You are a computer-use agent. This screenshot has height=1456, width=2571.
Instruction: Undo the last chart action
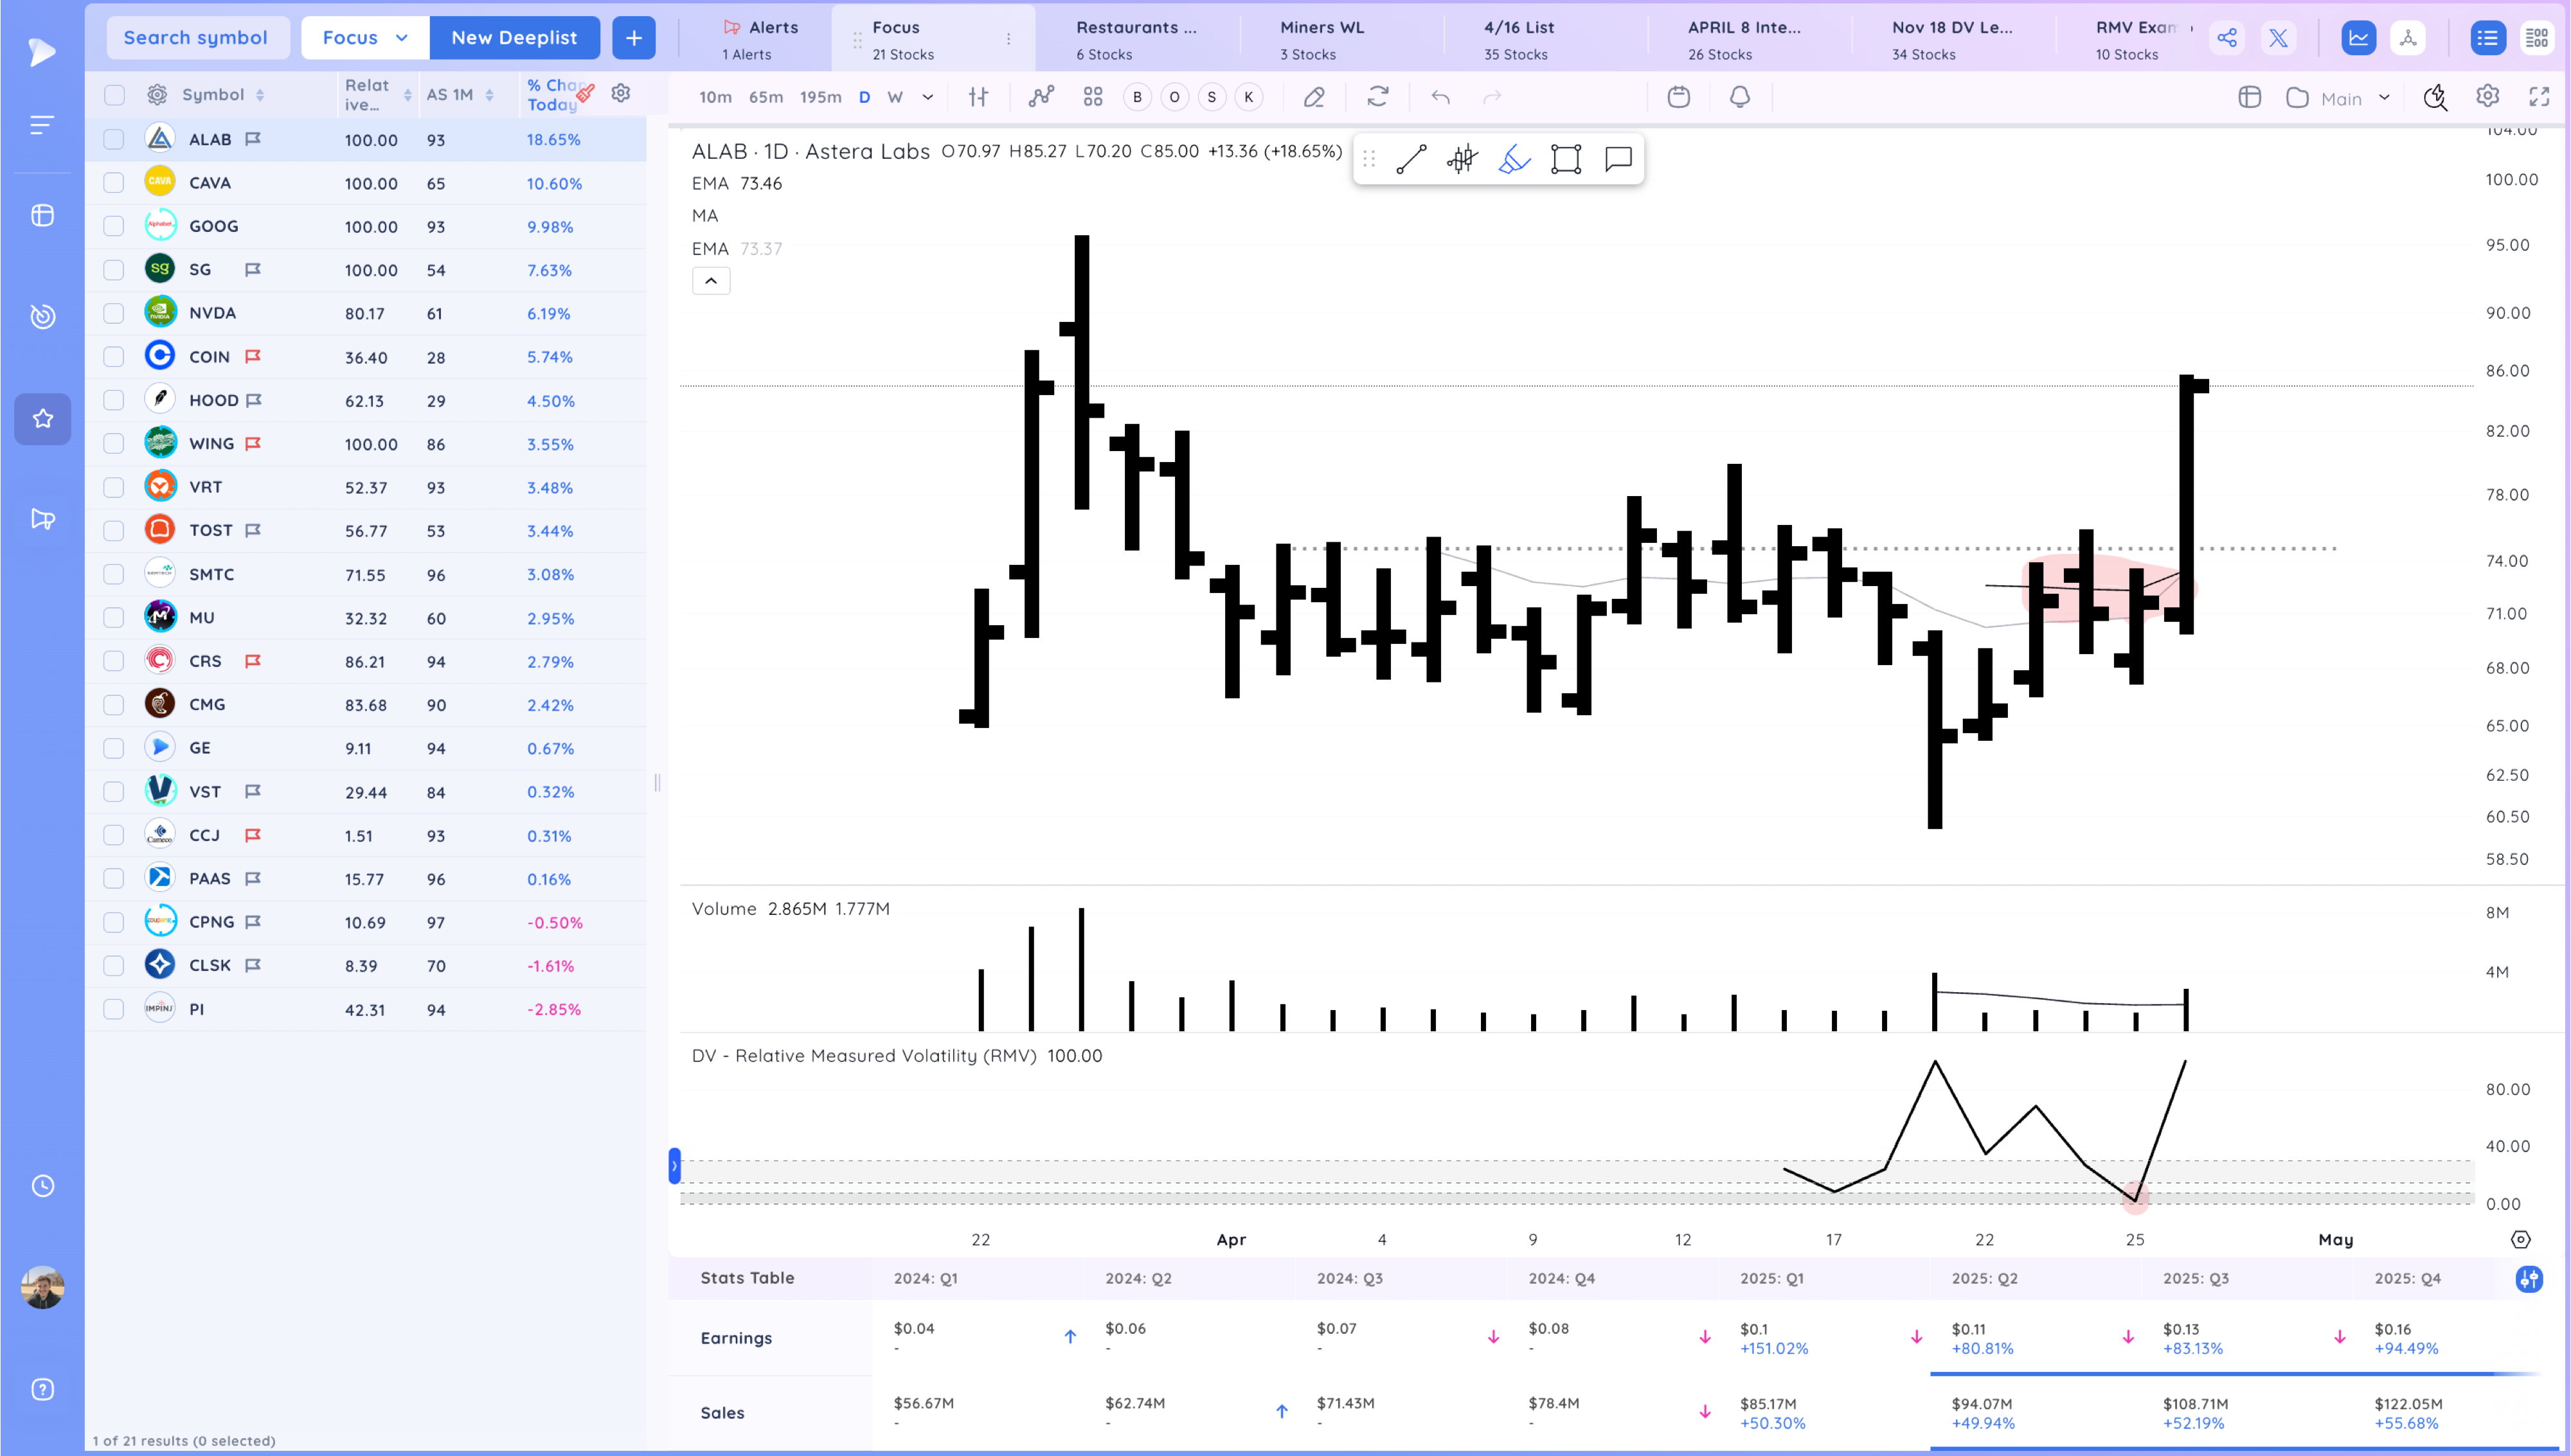pyautogui.click(x=1440, y=97)
